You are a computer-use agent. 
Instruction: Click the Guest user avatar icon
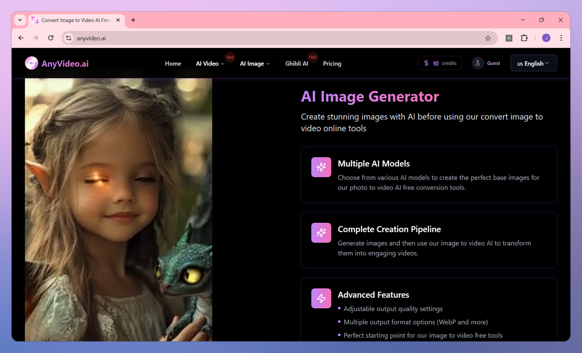(478, 63)
